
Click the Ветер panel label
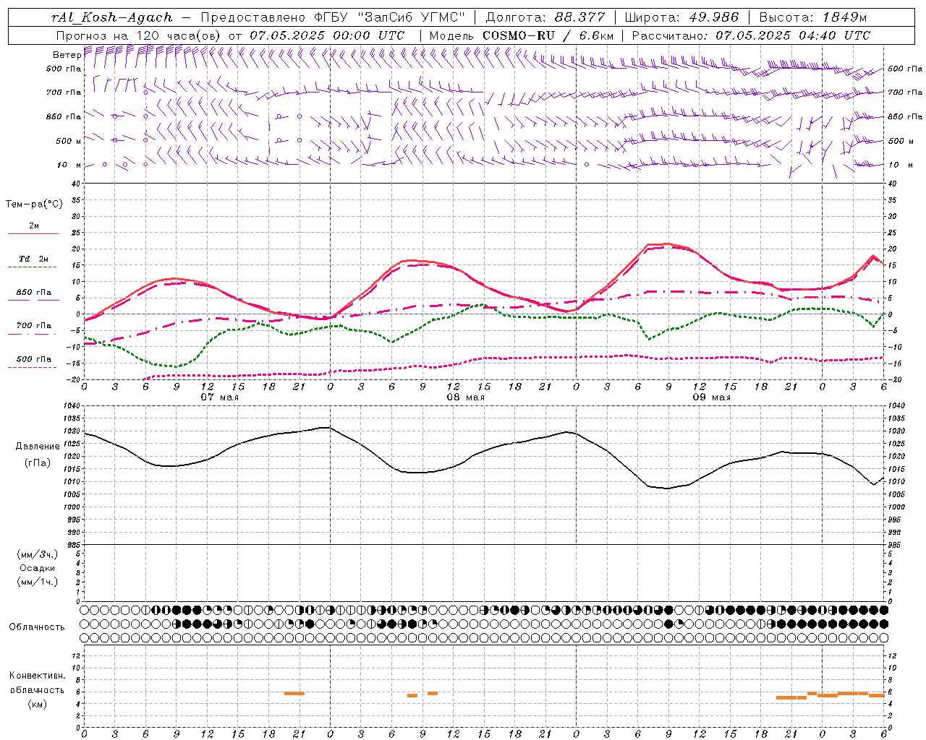(x=67, y=55)
